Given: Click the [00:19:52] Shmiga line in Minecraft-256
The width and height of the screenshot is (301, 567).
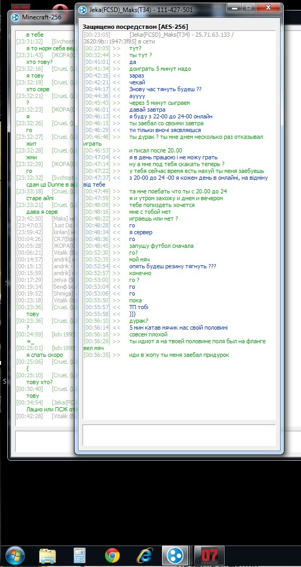Looking at the screenshot, I should pos(45,293).
